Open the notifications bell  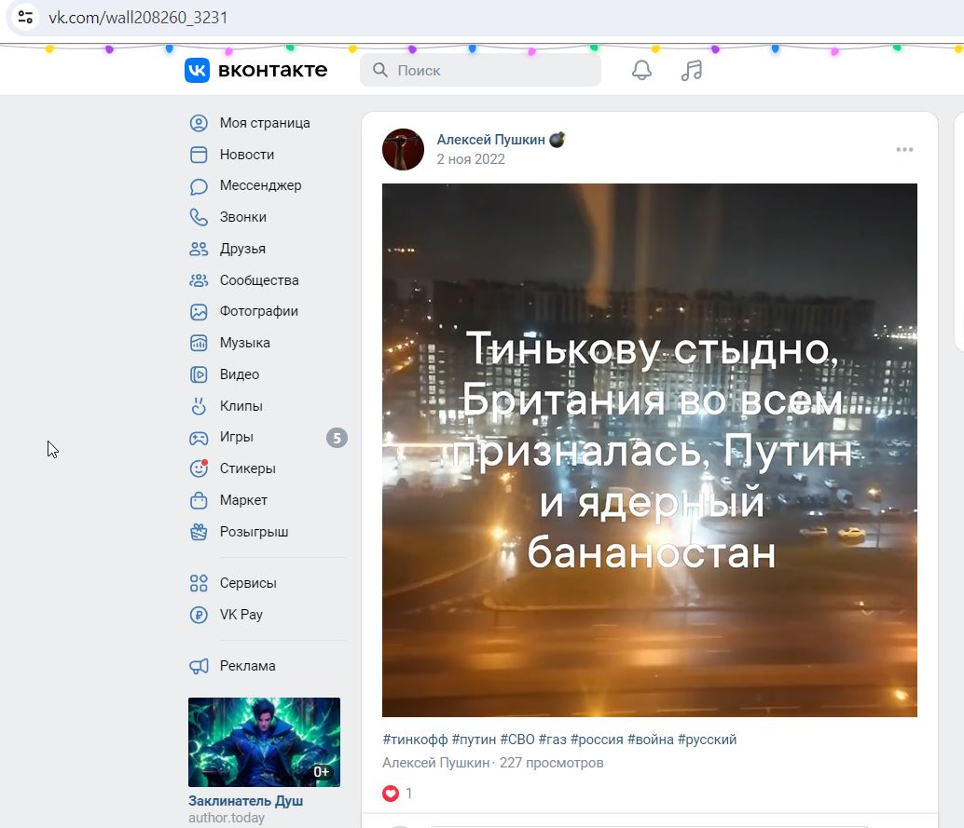641,70
